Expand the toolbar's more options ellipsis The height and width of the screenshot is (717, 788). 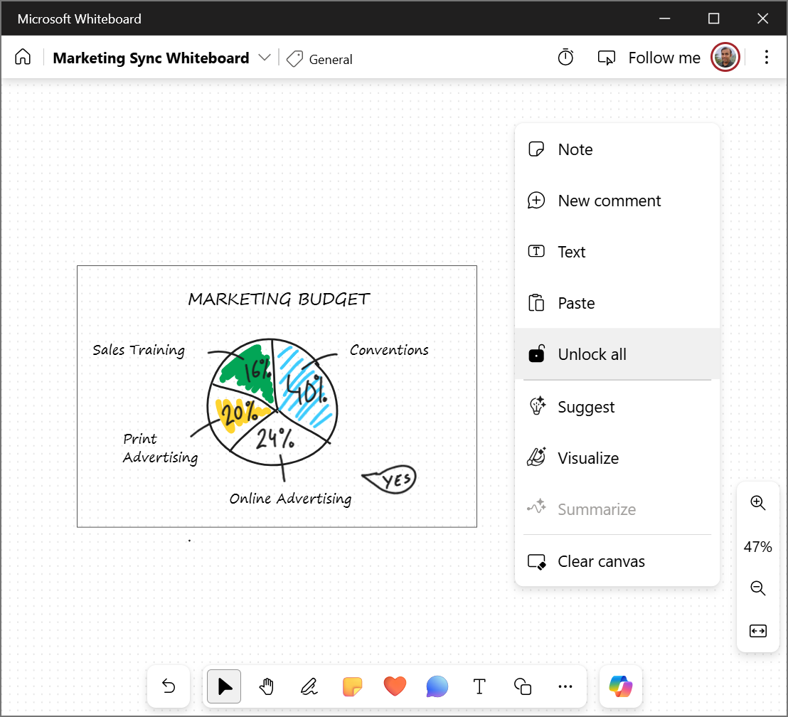click(x=565, y=686)
